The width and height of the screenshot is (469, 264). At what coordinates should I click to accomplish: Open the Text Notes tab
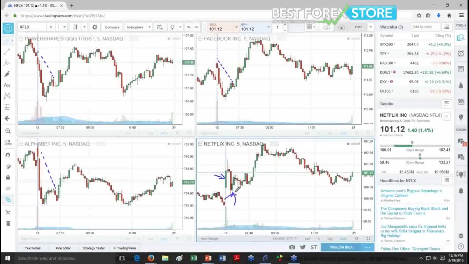33,248
